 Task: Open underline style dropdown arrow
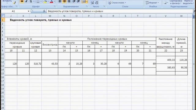point(34,1)
